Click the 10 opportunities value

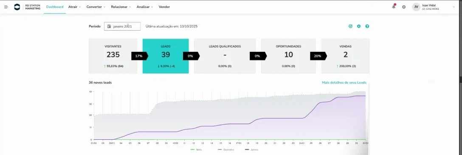[288, 54]
